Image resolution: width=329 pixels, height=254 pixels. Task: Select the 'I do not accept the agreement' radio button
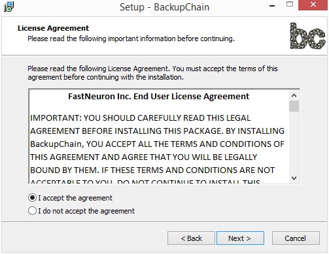tap(32, 211)
